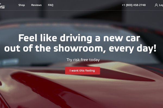Click the "out of the showroom, every day!" line
The image size is (163, 108).
tap(80, 48)
